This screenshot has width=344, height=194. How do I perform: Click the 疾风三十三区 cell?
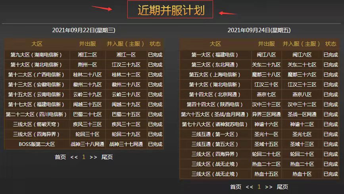(x=87, y=124)
